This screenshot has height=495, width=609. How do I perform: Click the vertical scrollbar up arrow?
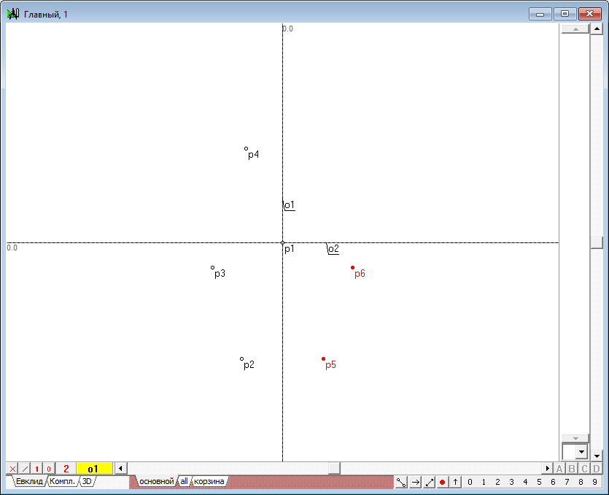coord(597,28)
